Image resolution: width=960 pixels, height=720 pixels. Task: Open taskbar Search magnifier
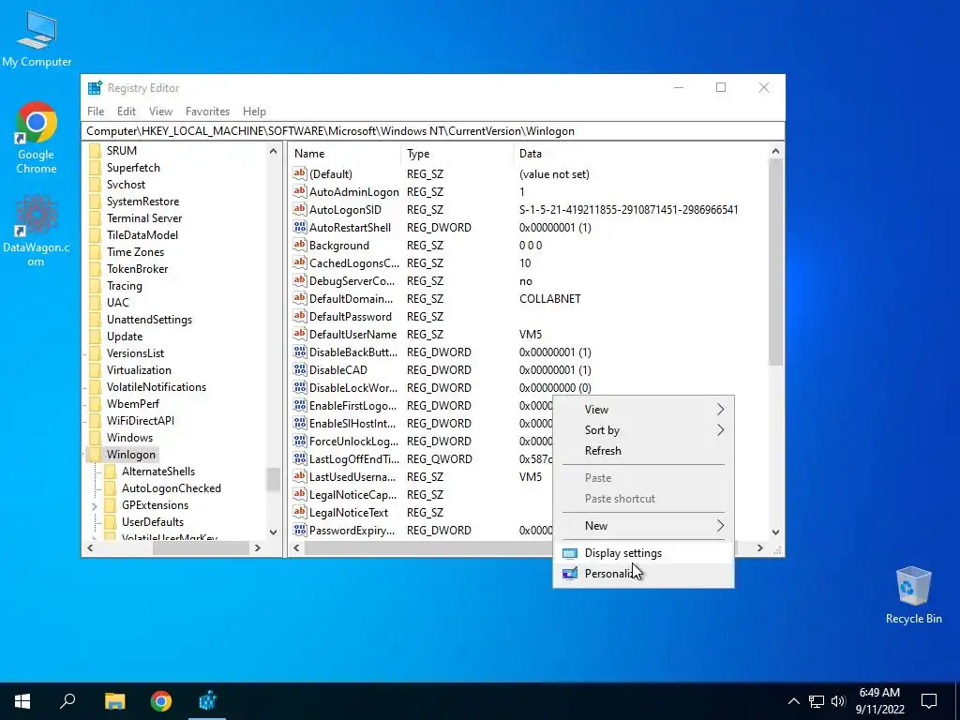(x=67, y=701)
